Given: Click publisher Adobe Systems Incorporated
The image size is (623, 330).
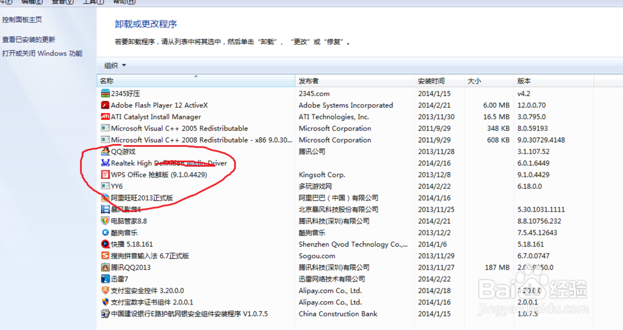Looking at the screenshot, I should tap(346, 105).
